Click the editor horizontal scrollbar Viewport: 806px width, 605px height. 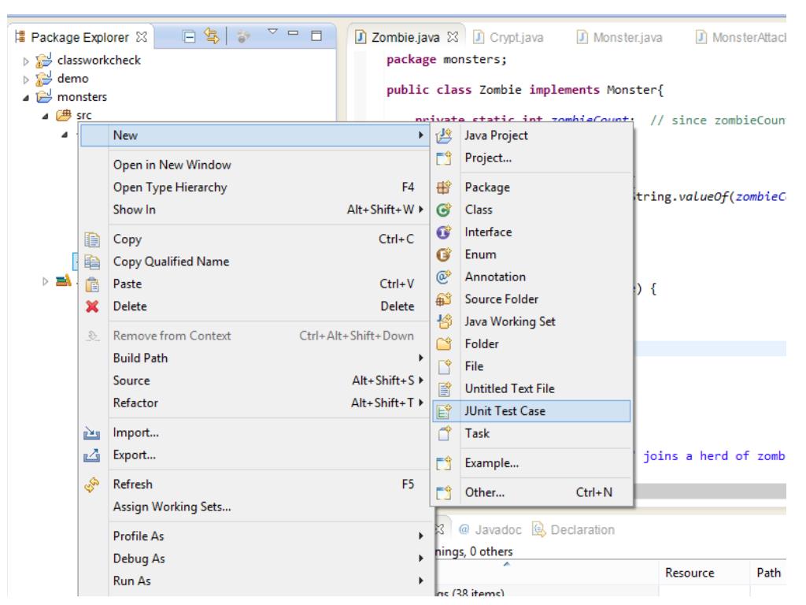[x=709, y=491]
